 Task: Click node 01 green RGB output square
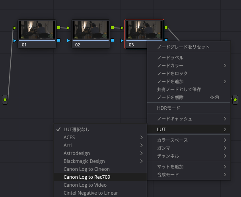[x=58, y=28]
